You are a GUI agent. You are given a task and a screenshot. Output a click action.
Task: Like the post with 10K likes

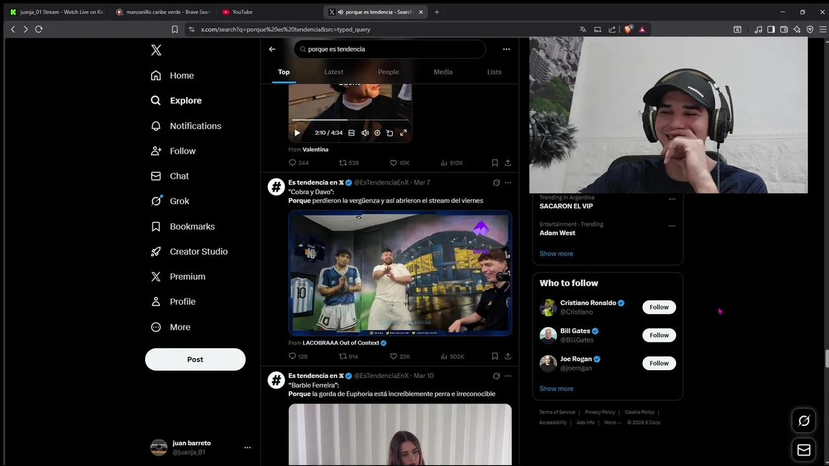[400, 163]
